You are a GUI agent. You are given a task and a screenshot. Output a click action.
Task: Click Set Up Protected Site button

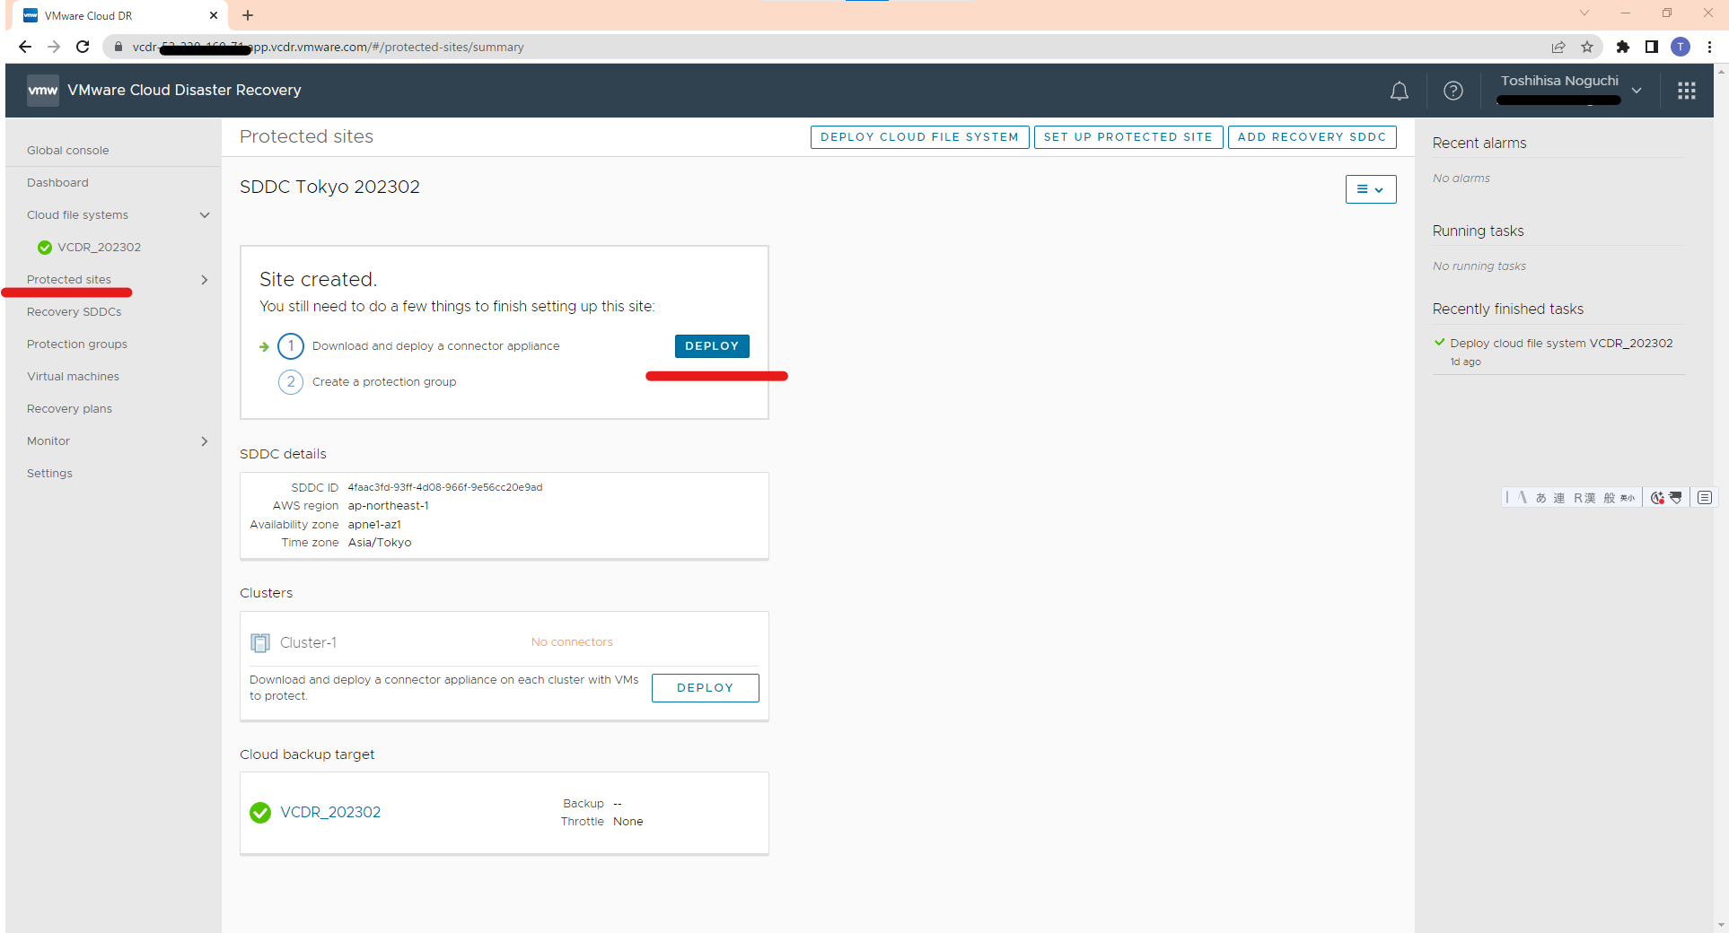1128,137
